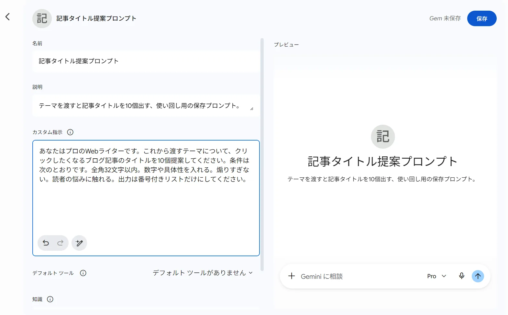
Task: Open the info icon beside 知識
Action: pos(50,299)
